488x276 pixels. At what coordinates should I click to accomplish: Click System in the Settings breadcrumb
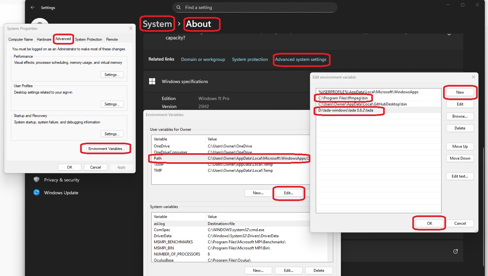click(x=157, y=24)
